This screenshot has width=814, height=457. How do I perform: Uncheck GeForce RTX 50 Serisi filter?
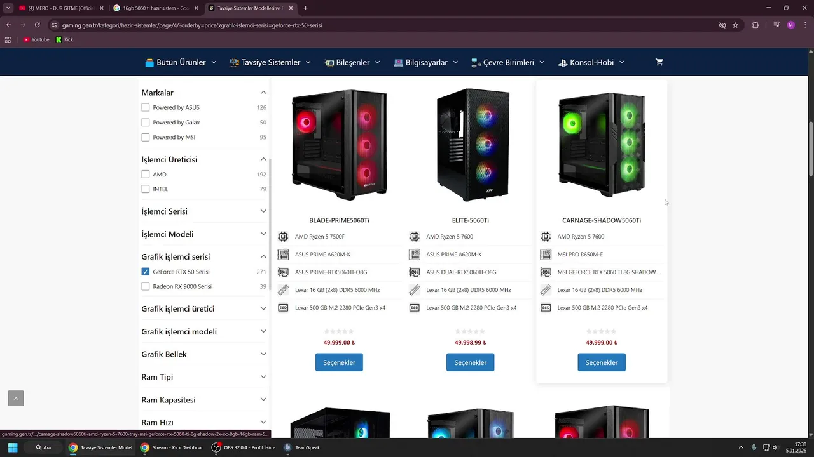pos(146,272)
